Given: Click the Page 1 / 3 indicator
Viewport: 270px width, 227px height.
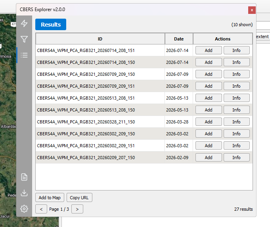Looking at the screenshot, I should tap(59, 209).
